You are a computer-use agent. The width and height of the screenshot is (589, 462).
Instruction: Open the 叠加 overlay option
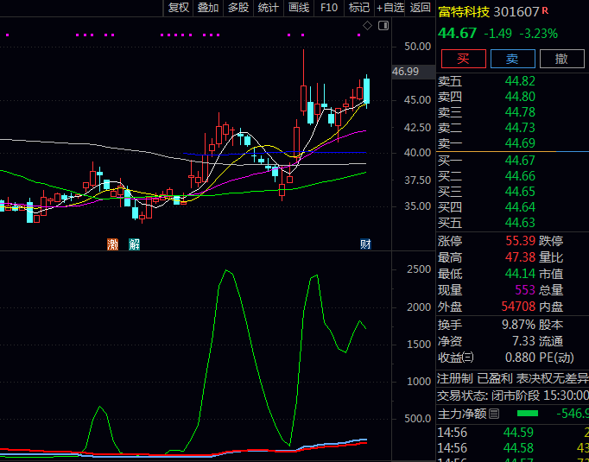tap(208, 8)
